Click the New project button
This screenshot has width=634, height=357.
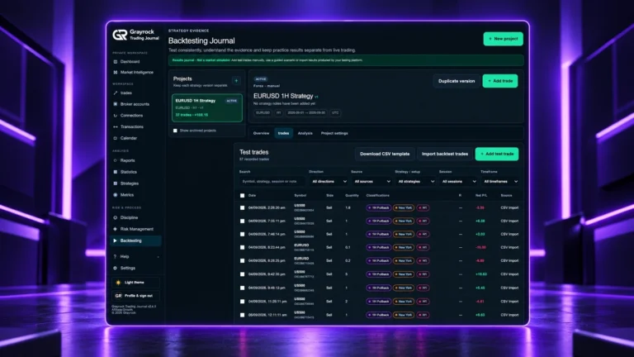click(503, 39)
